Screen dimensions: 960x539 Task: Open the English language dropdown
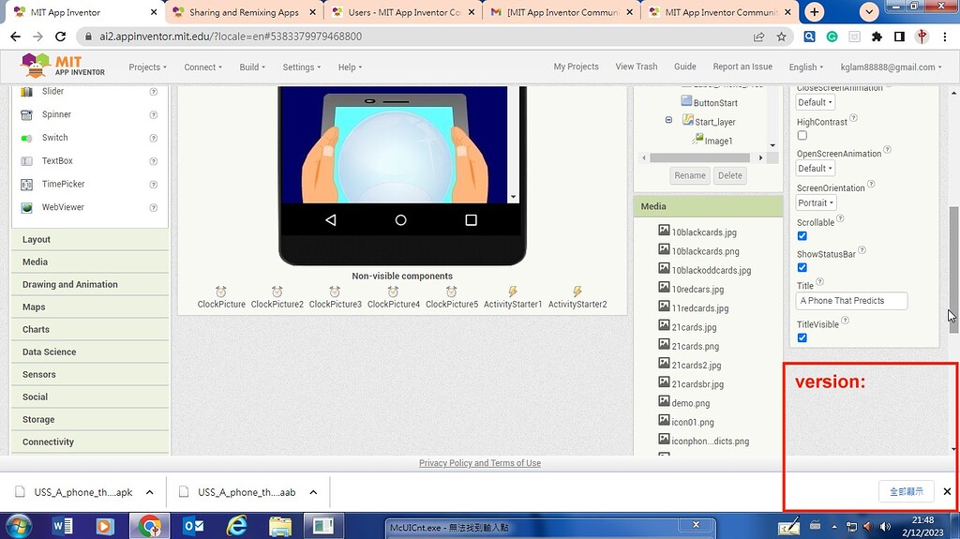click(x=805, y=67)
